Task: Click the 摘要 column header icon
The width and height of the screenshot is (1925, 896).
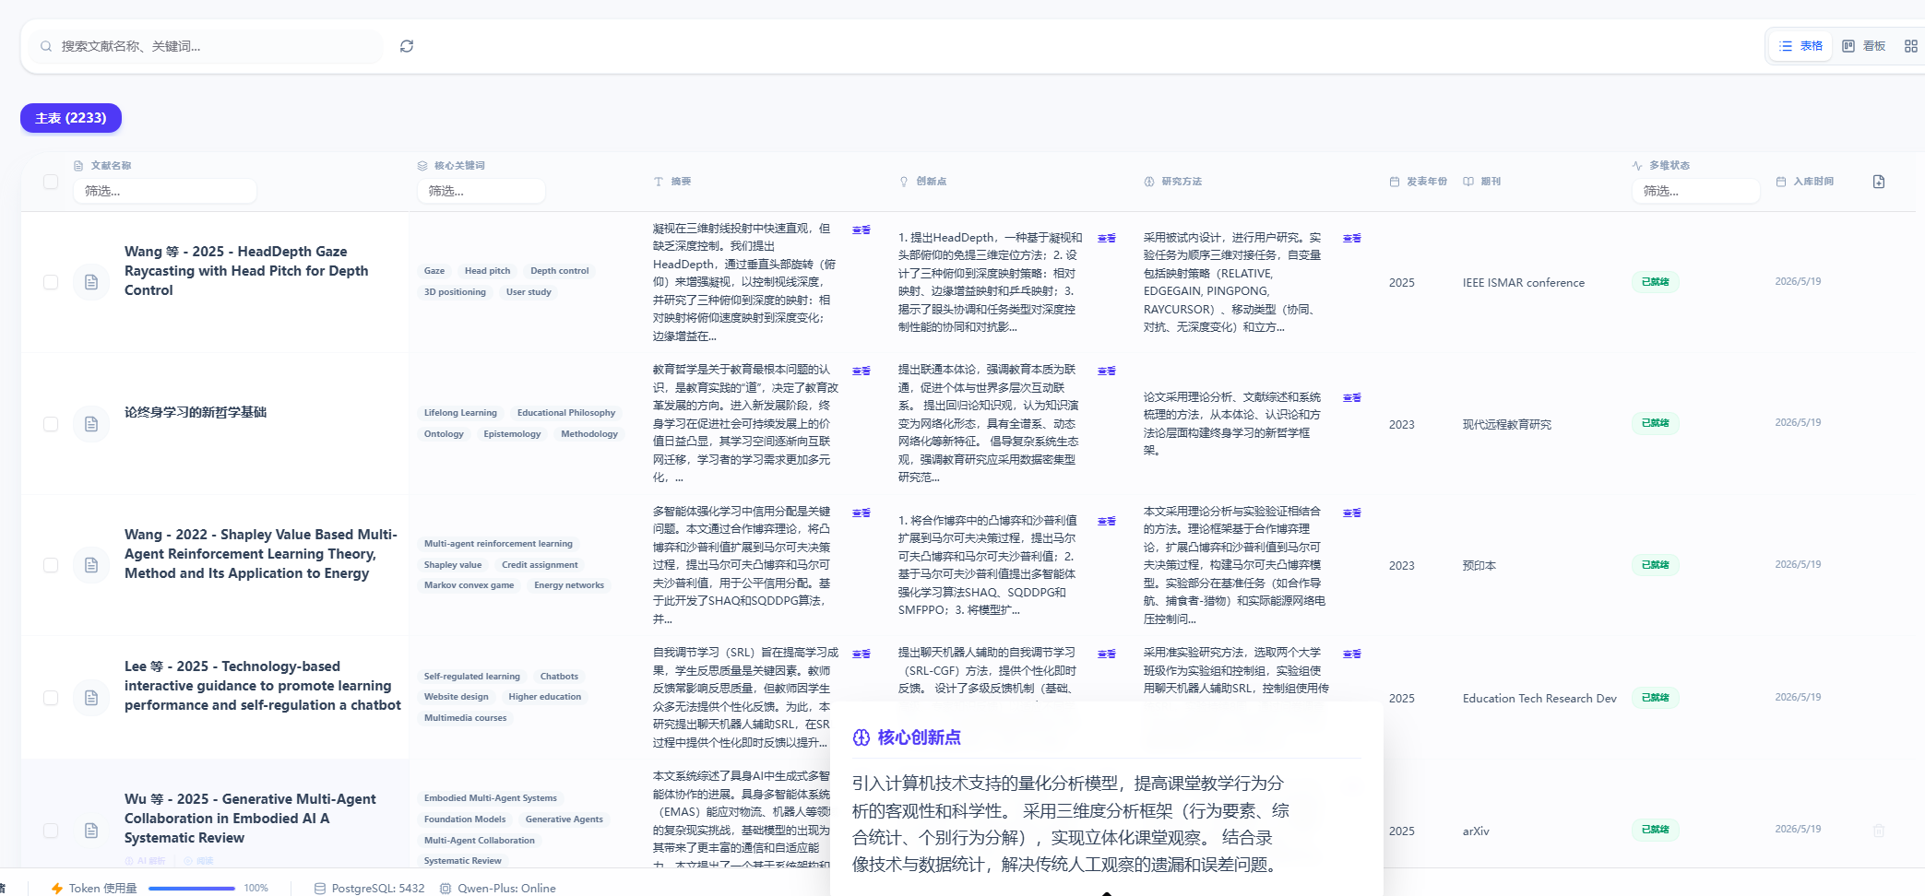Action: pyautogui.click(x=659, y=182)
